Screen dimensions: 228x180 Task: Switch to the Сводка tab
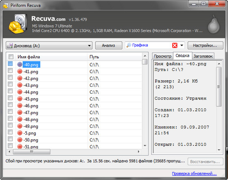[x=182, y=55]
